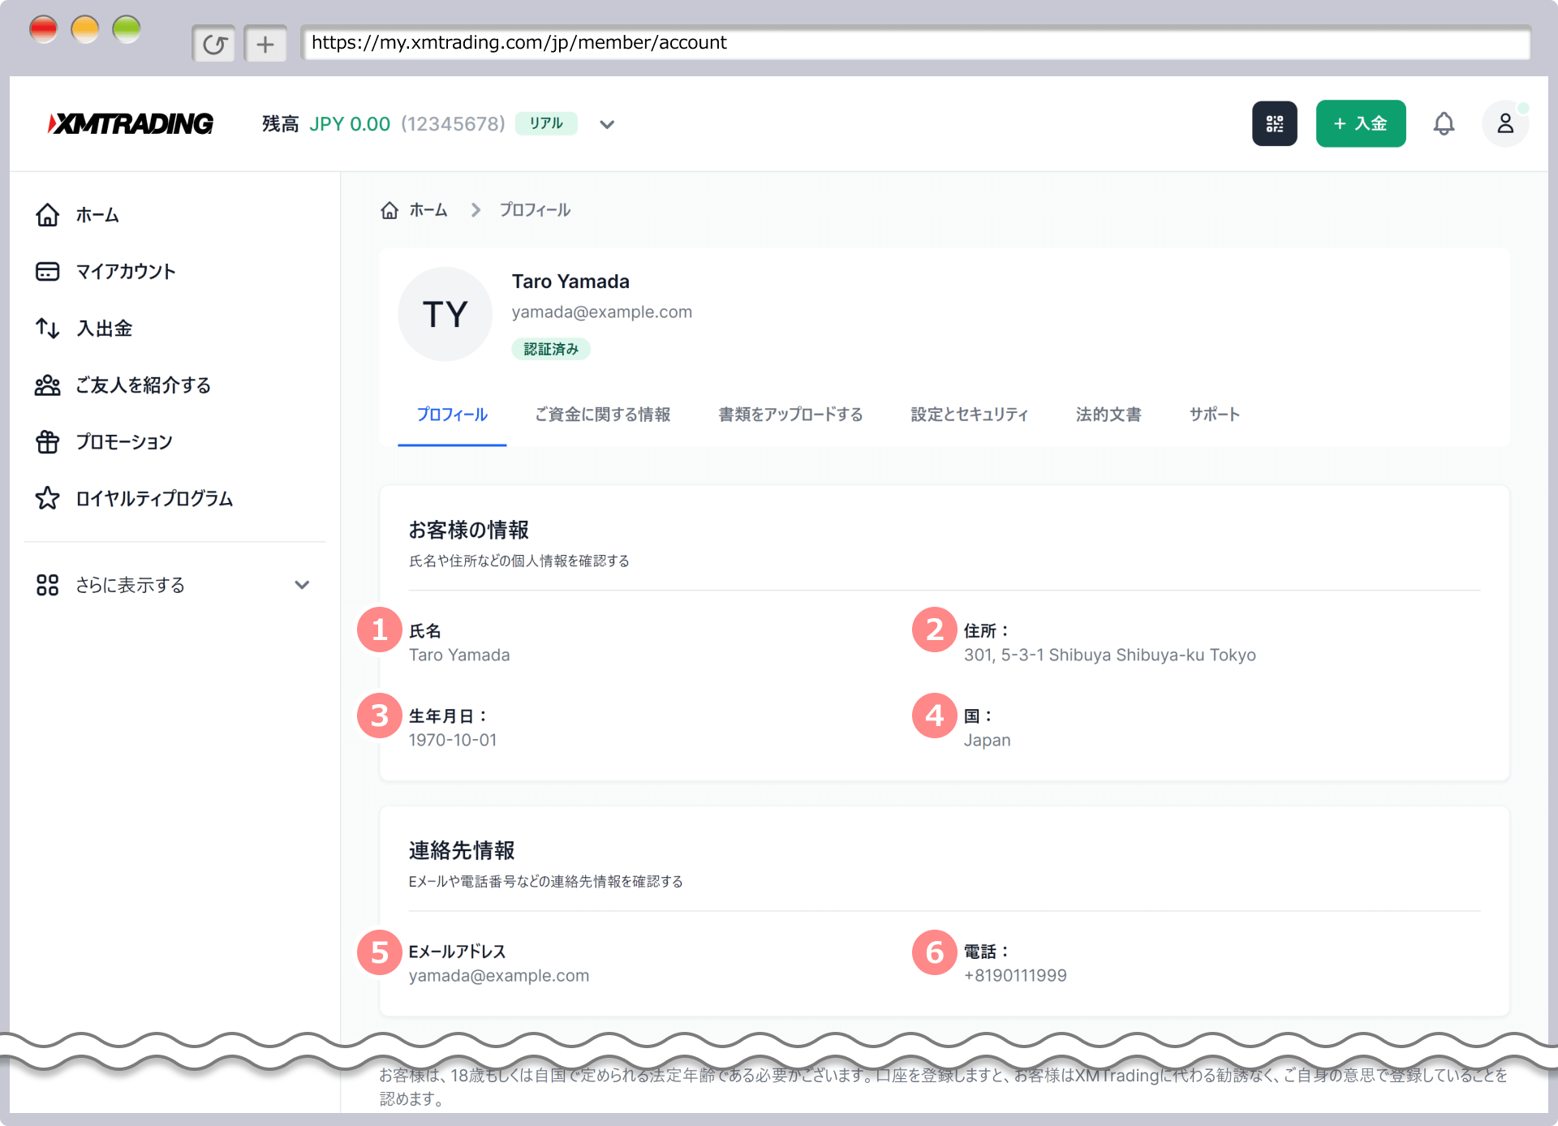Click the home icon in breadcrumb
1558x1126 pixels.
389,210
